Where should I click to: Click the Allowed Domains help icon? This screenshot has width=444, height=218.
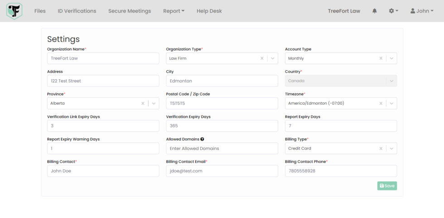(202, 140)
